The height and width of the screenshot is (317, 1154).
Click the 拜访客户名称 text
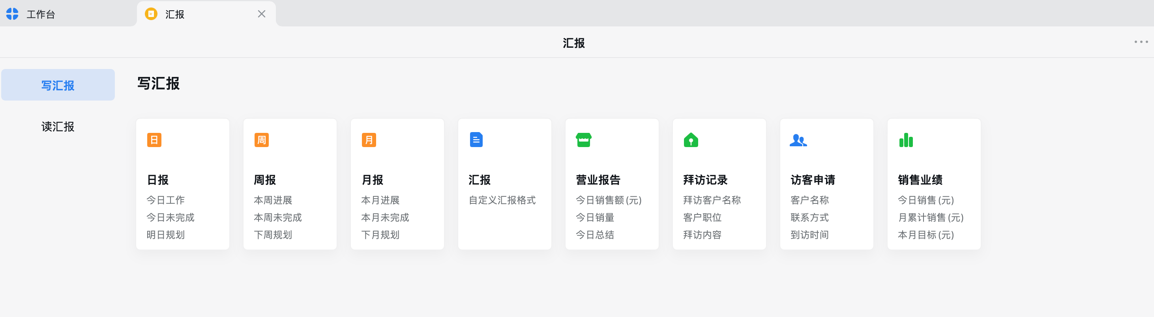coord(712,200)
